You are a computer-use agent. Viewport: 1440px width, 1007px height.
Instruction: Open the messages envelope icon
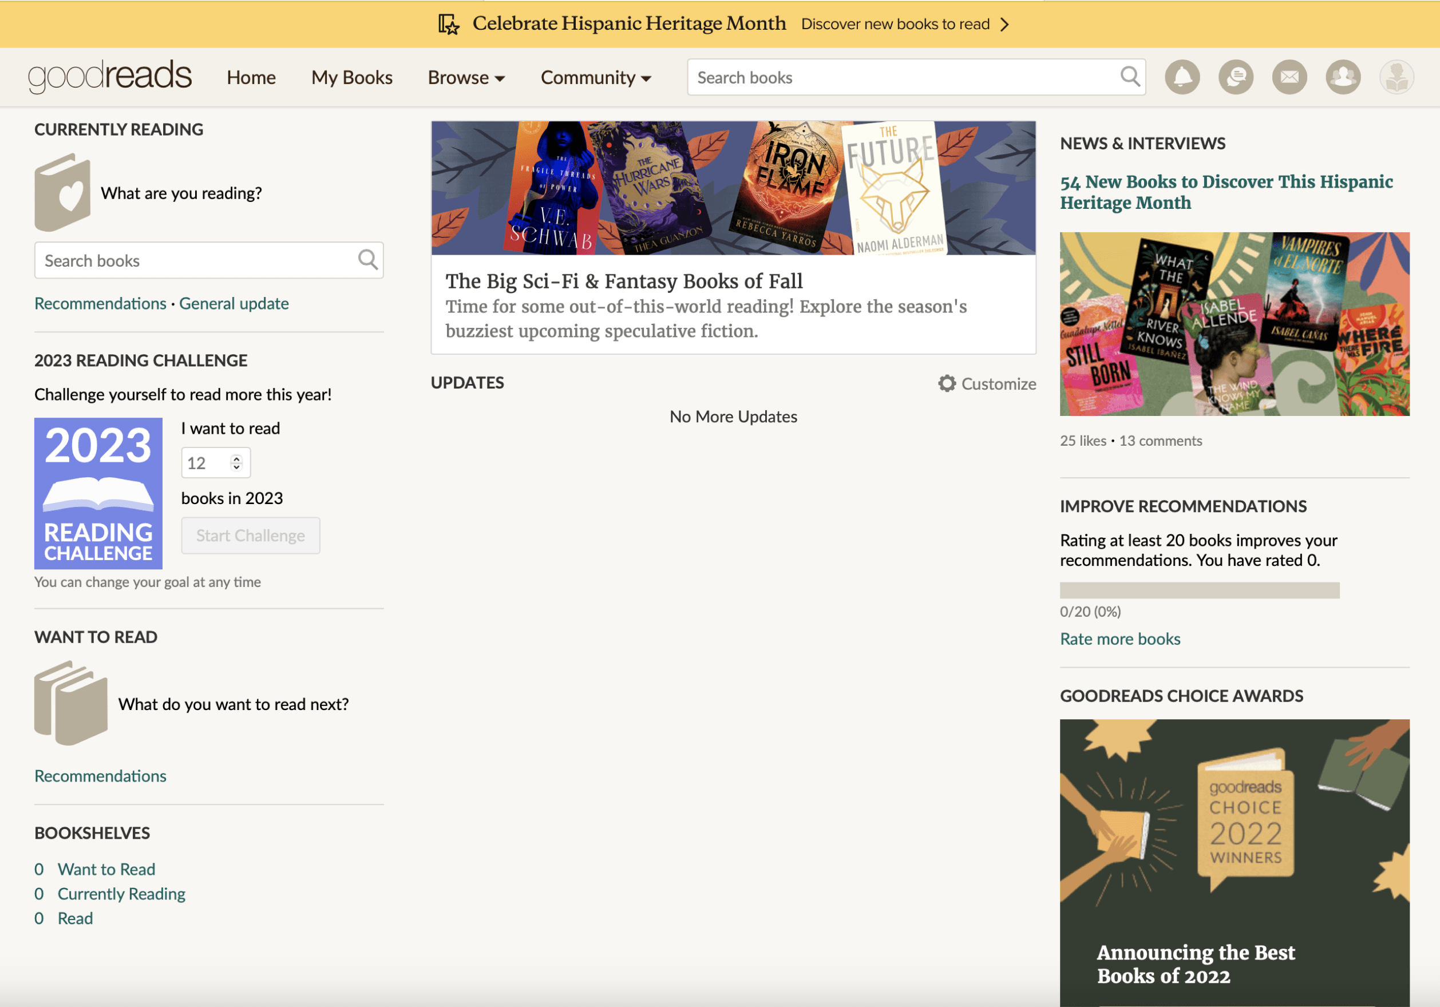pos(1289,77)
